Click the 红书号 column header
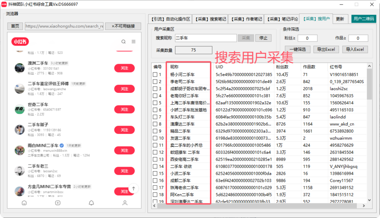380x218 pixels. 336,67
